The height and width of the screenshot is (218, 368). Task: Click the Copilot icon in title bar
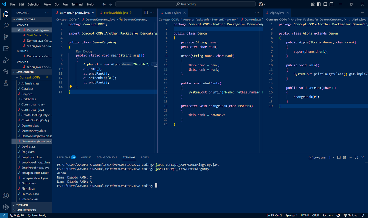(260, 4)
